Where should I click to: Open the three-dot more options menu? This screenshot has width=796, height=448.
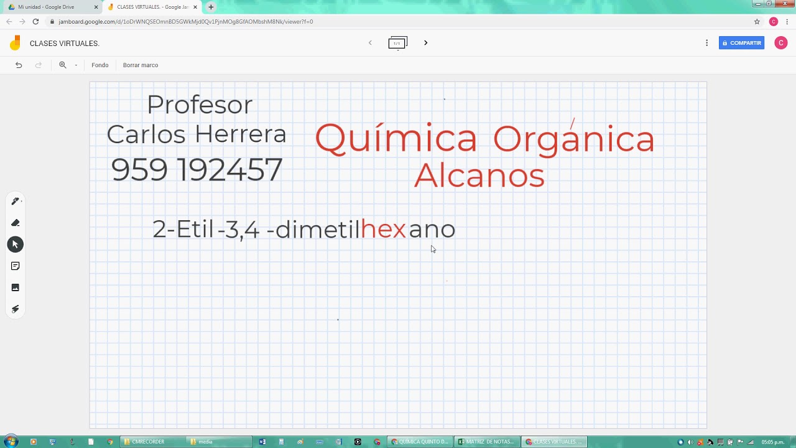coord(706,43)
